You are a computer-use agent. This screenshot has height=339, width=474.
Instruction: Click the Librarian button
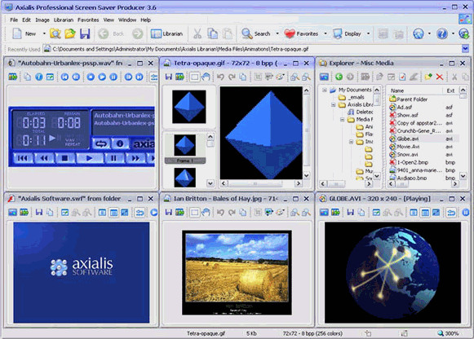tap(166, 33)
